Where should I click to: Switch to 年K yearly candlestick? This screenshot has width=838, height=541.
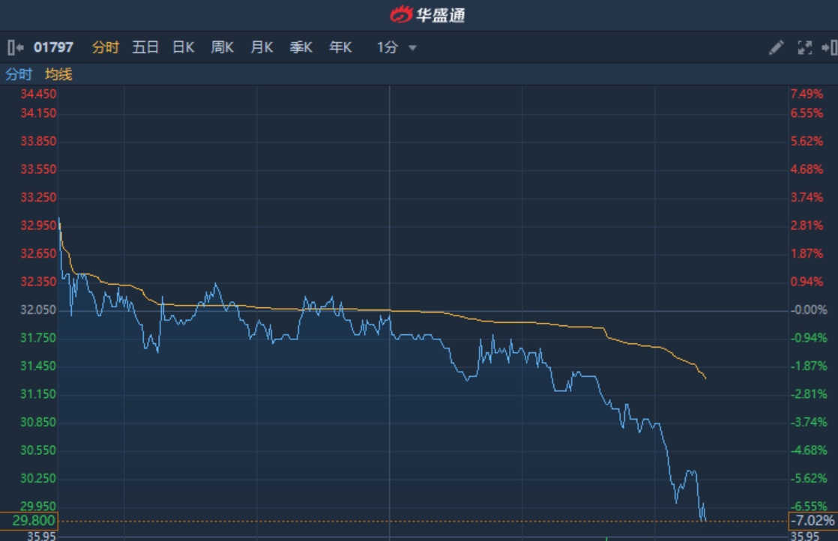coord(340,47)
